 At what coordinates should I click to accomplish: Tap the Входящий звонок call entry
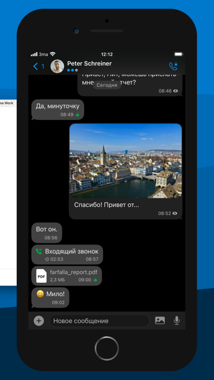67,254
